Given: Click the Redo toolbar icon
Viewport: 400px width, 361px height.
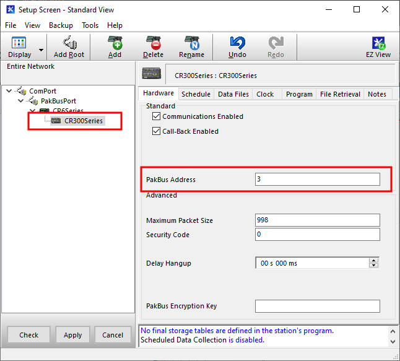Looking at the screenshot, I should tap(276, 43).
